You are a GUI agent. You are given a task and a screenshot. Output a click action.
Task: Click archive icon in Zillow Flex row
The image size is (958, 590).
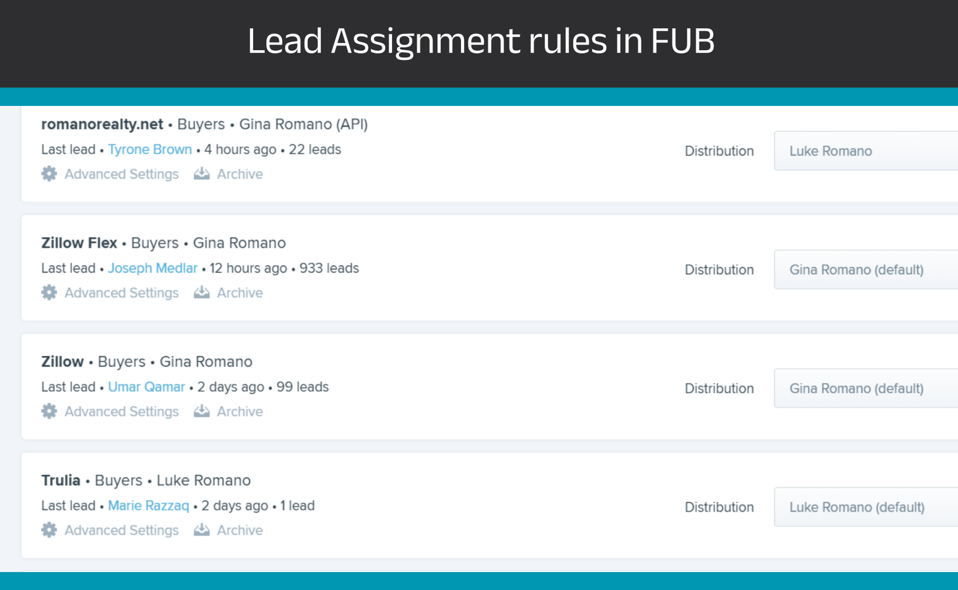pyautogui.click(x=202, y=293)
